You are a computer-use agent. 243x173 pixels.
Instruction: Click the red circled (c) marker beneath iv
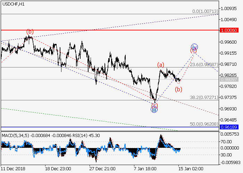193,51
